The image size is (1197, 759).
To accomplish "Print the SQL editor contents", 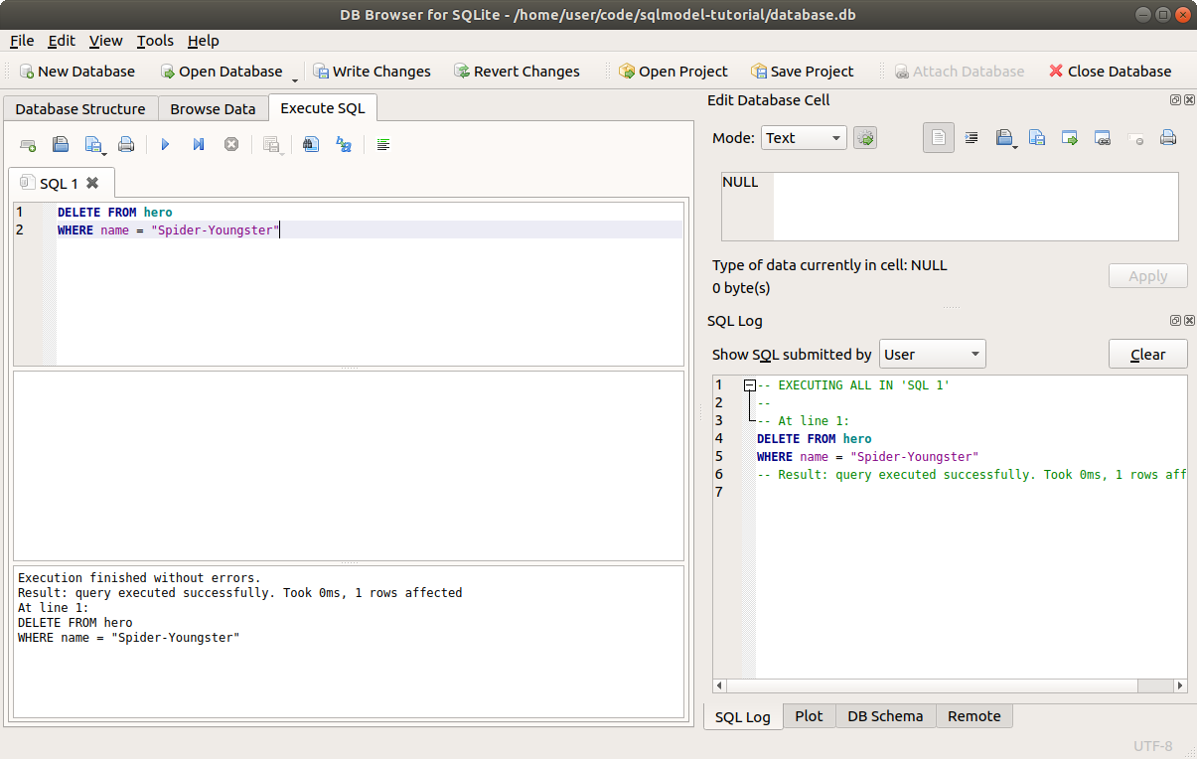I will click(126, 145).
